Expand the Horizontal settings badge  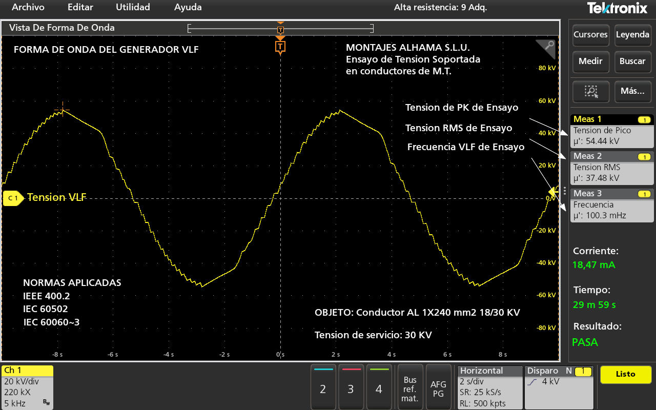pos(489,387)
